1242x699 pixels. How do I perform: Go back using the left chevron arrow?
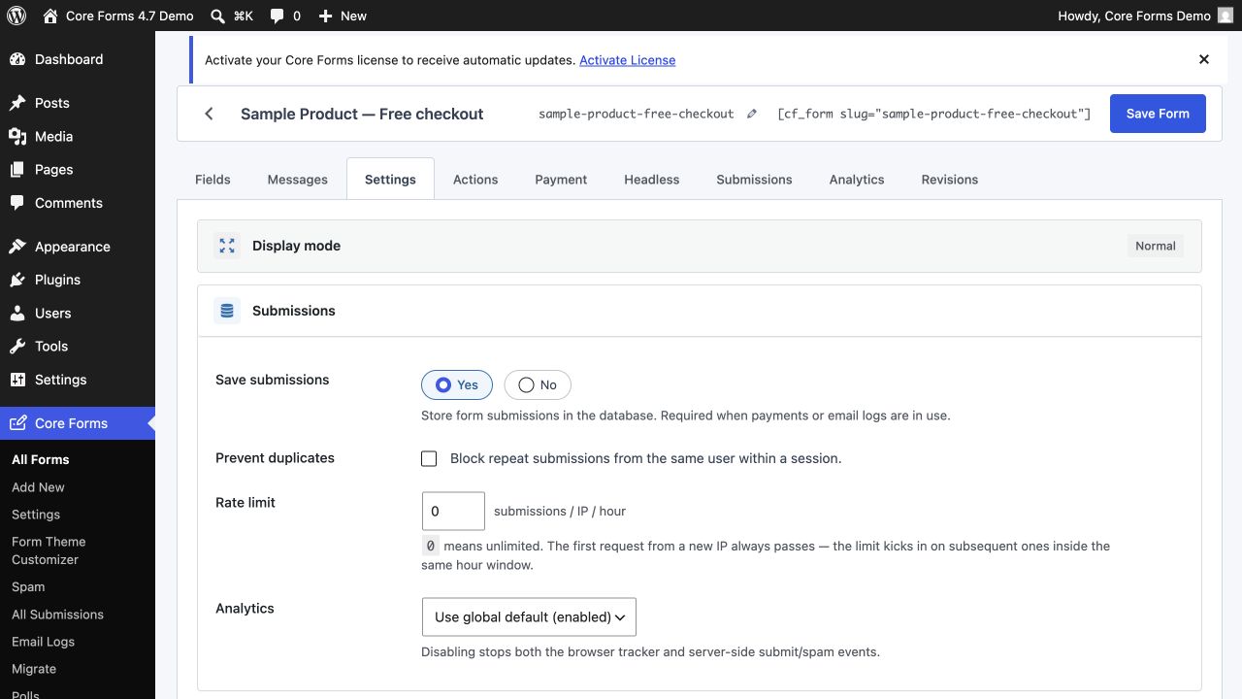209,114
